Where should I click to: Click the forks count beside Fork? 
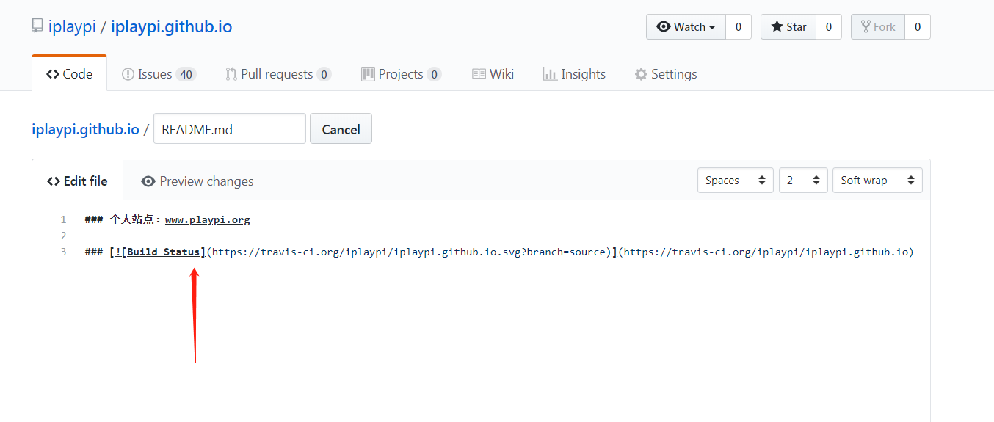click(x=917, y=27)
